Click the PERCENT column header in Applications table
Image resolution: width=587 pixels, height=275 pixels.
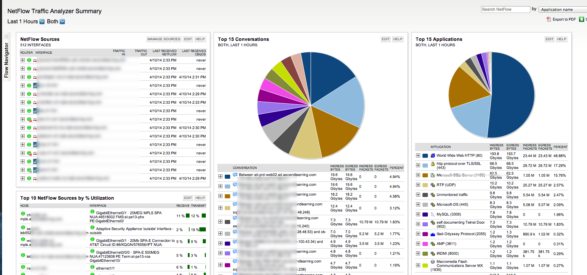coord(560,147)
